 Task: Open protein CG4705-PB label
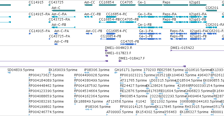coord(130,42)
